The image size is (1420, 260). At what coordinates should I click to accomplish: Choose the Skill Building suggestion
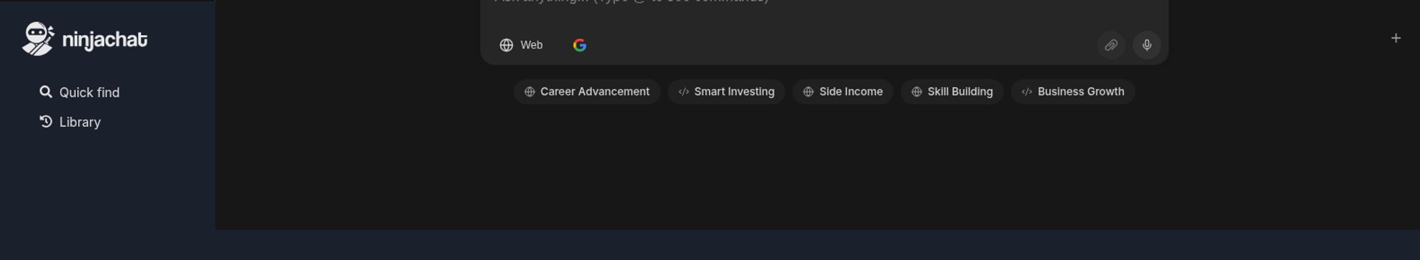pos(952,92)
